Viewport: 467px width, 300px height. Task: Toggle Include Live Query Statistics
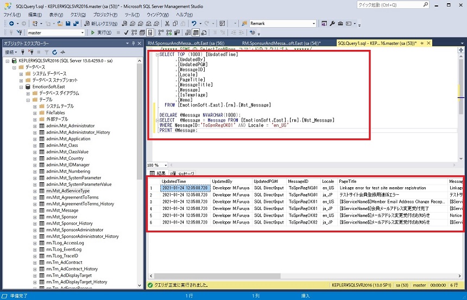[x=169, y=33]
